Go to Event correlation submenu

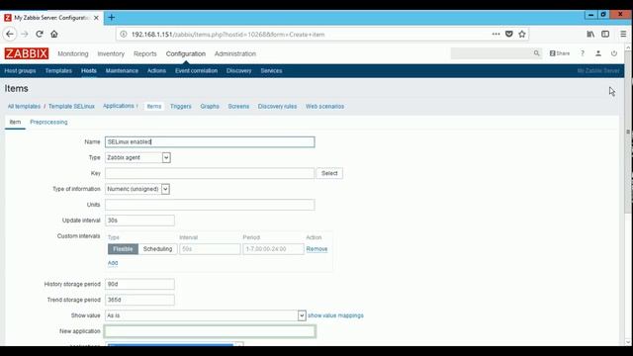coord(196,70)
